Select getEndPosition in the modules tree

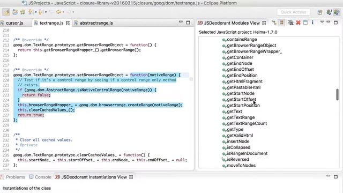pos(242,75)
